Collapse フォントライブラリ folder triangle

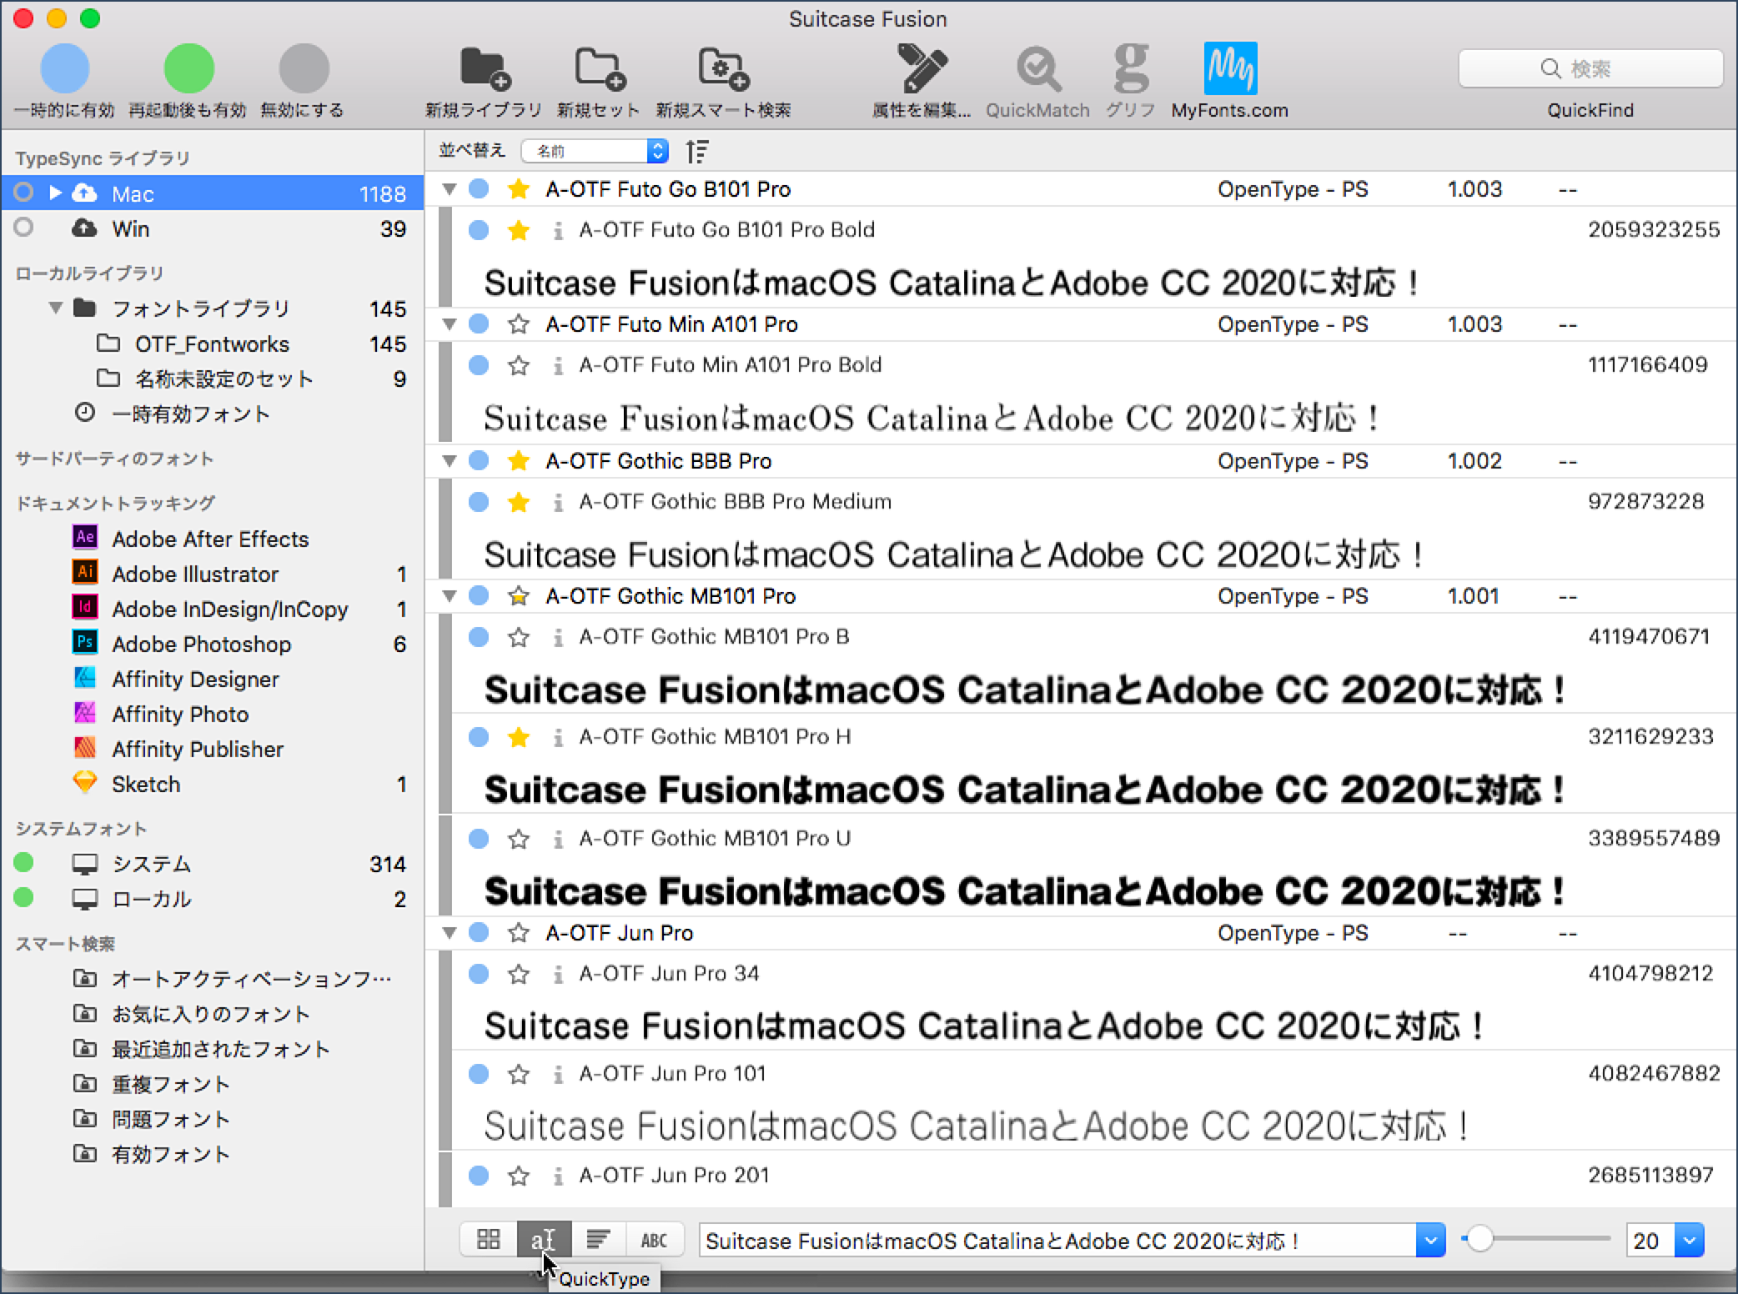(56, 308)
